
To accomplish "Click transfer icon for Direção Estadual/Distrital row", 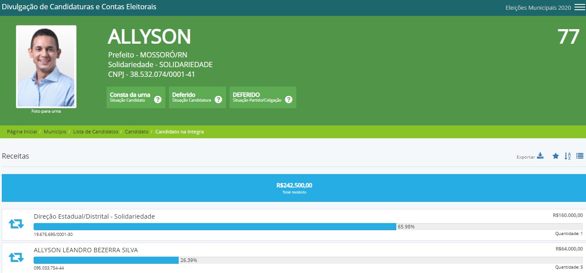I will pos(16,224).
